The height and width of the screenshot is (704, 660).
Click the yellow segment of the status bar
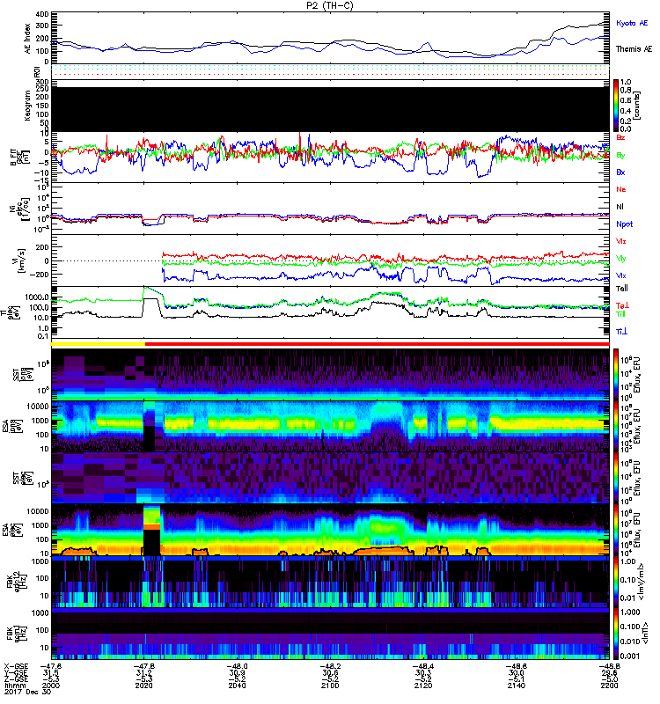[x=99, y=344]
